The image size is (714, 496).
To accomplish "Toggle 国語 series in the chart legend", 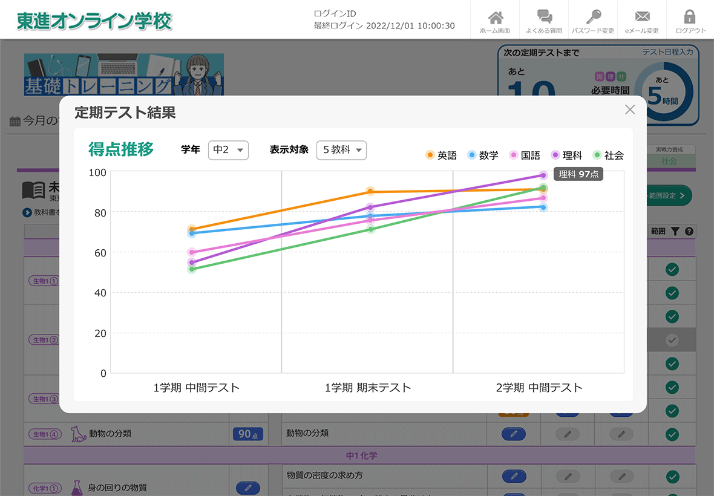I will tap(525, 155).
